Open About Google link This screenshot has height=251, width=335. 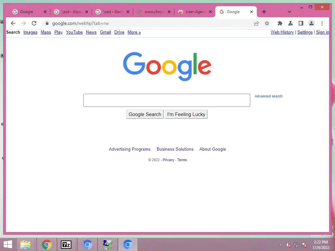(x=213, y=149)
